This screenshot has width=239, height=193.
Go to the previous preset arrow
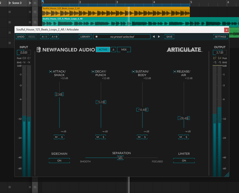click(154, 37)
